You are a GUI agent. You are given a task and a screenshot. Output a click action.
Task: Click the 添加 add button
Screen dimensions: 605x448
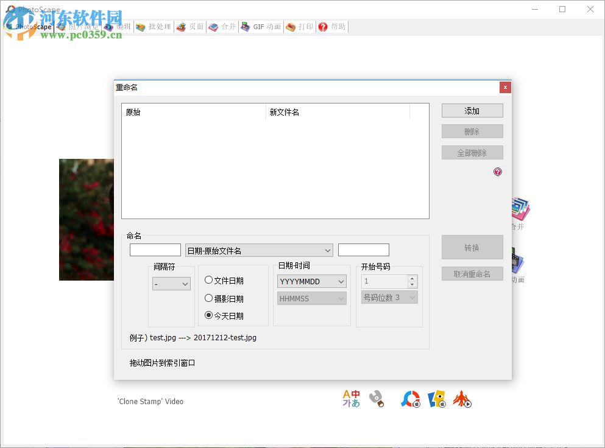point(472,110)
